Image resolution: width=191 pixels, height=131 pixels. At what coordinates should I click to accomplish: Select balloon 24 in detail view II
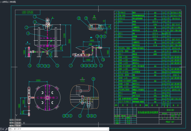click(x=94, y=79)
